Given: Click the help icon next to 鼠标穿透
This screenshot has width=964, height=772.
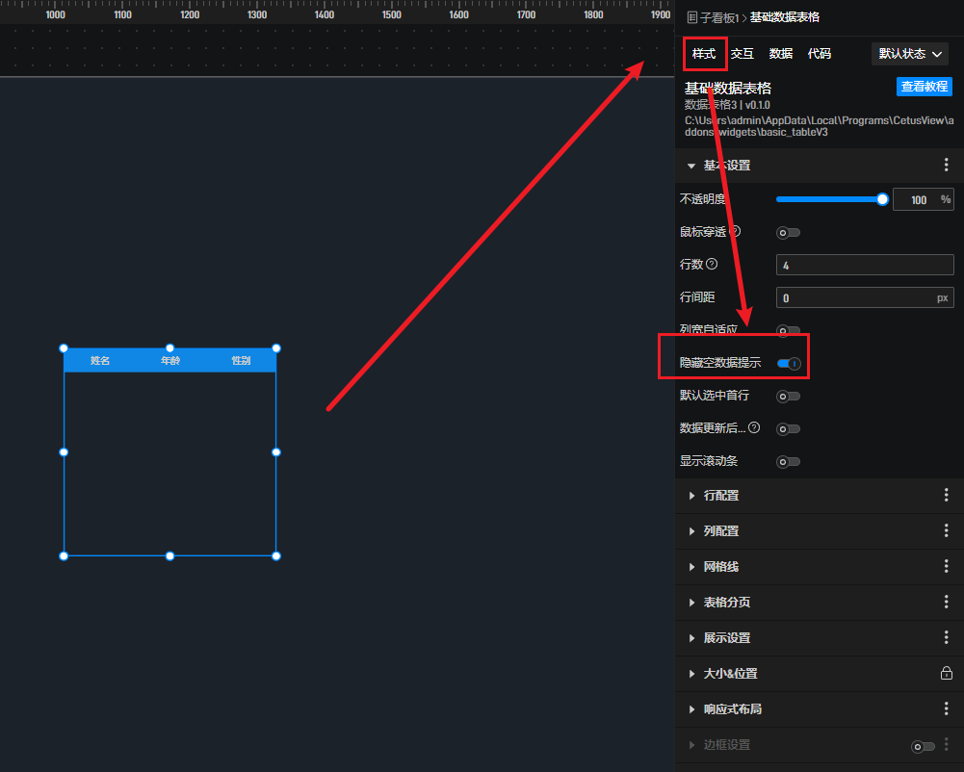Looking at the screenshot, I should tap(736, 232).
